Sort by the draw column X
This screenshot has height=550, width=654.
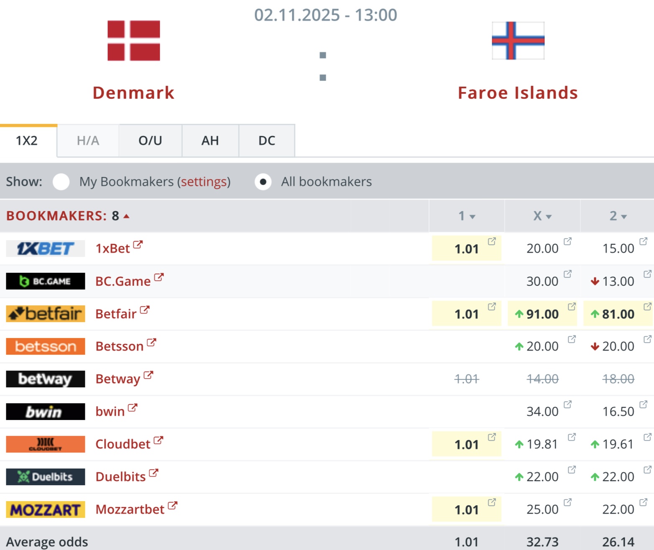[542, 216]
